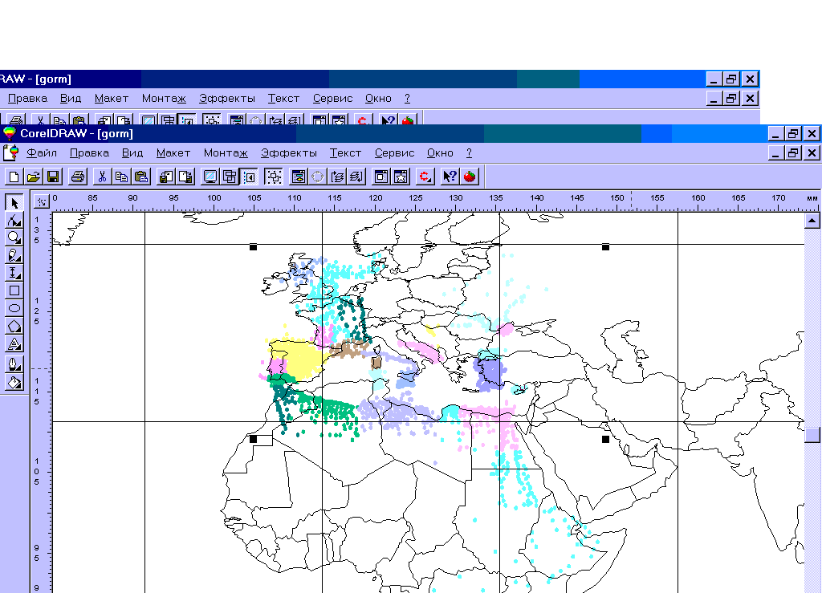Expand the Shape tool flyout

click(14, 220)
